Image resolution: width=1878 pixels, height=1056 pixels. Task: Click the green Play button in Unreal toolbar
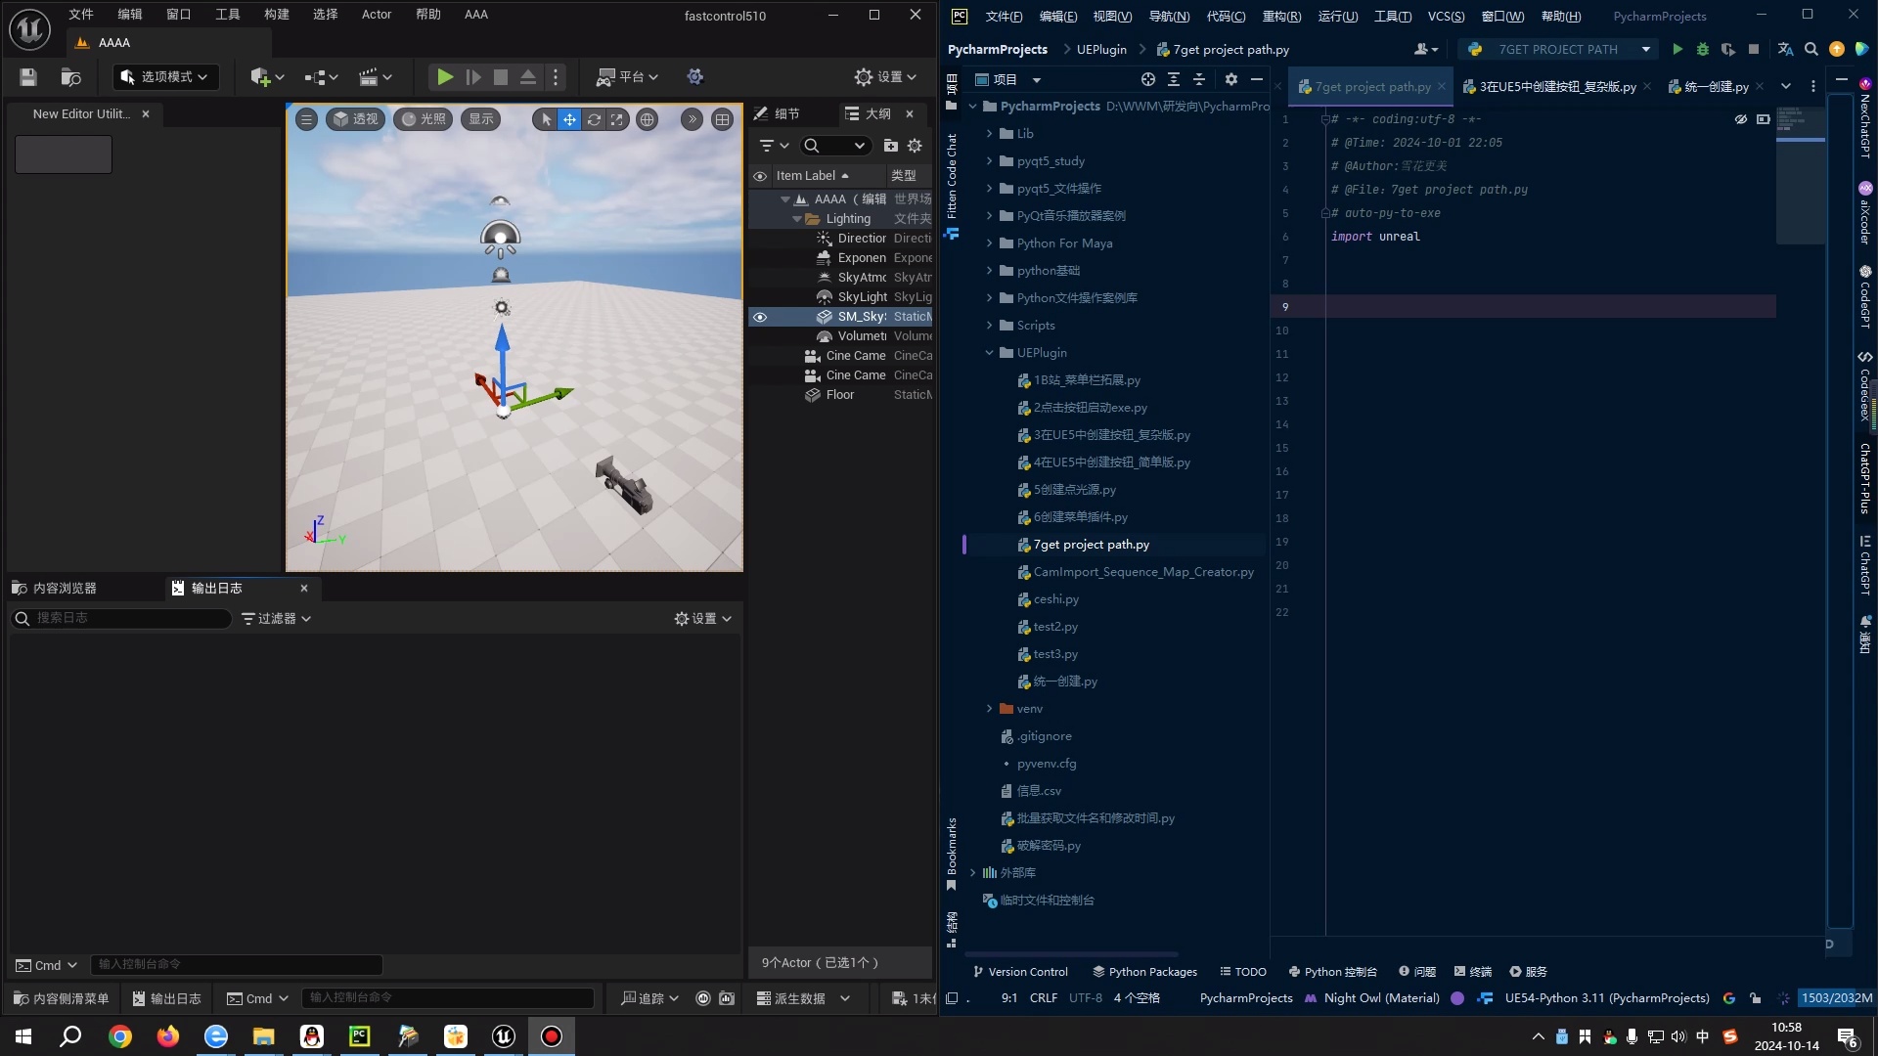444,77
